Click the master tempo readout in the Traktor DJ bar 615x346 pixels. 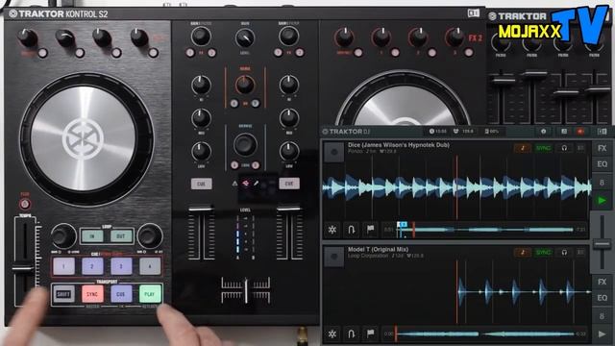coord(463,132)
